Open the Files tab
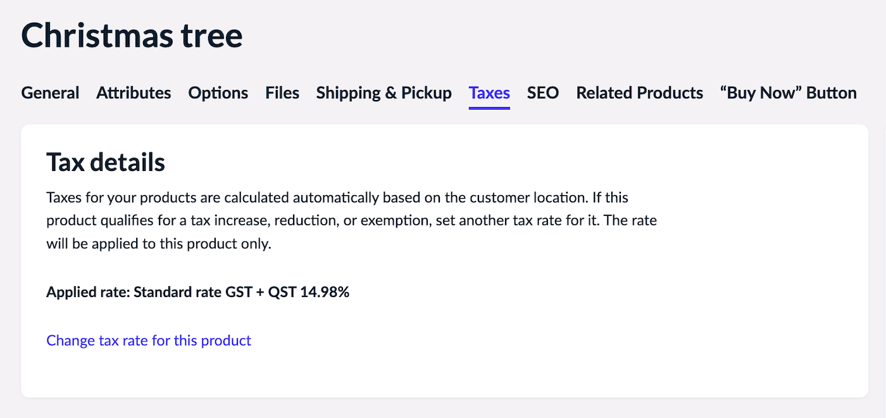Image resolution: width=886 pixels, height=418 pixels. coord(282,93)
